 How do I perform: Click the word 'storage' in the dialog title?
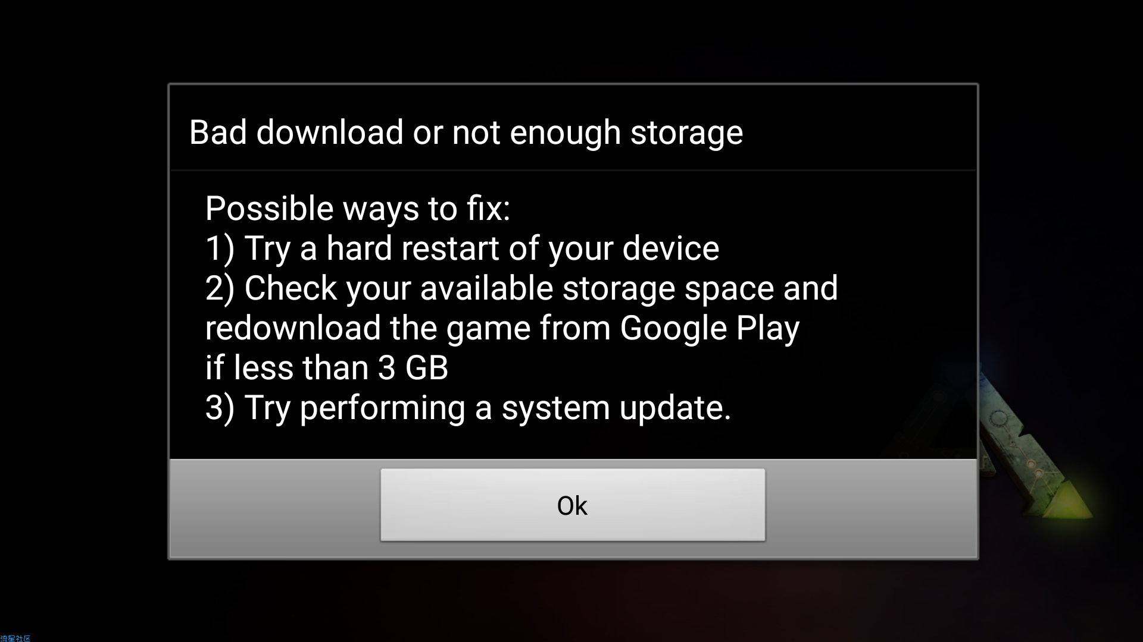687,133
